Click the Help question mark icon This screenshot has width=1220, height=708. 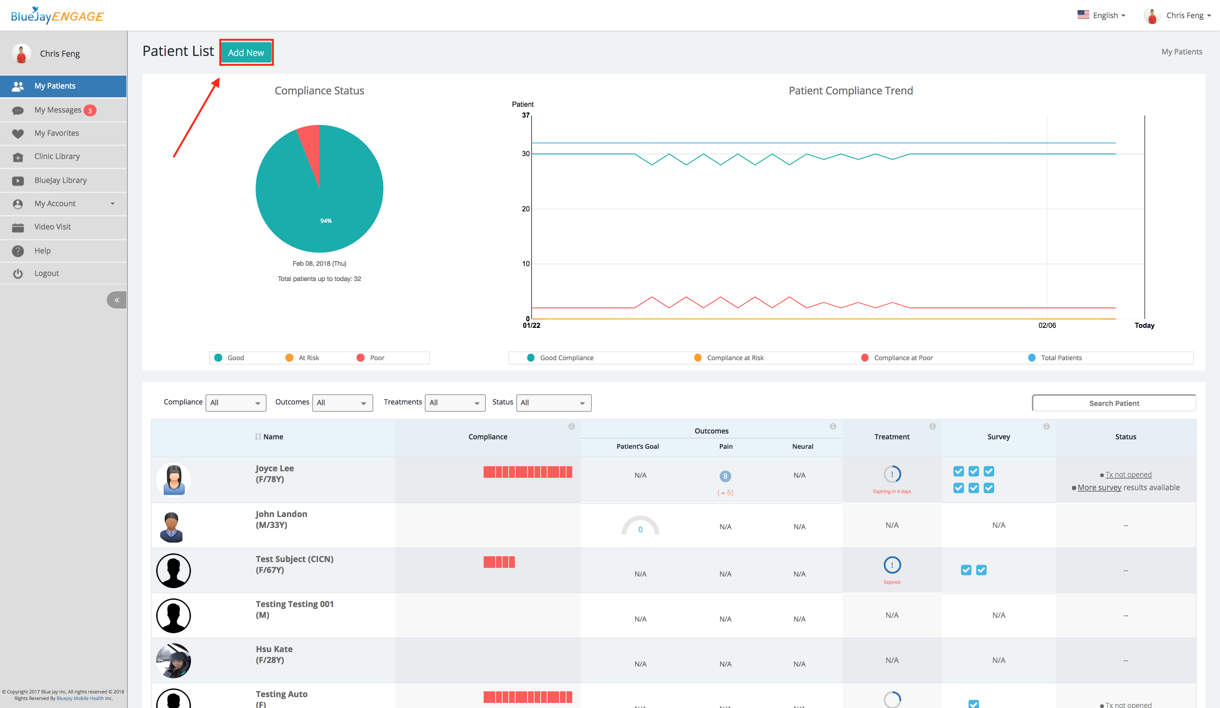pyautogui.click(x=18, y=251)
